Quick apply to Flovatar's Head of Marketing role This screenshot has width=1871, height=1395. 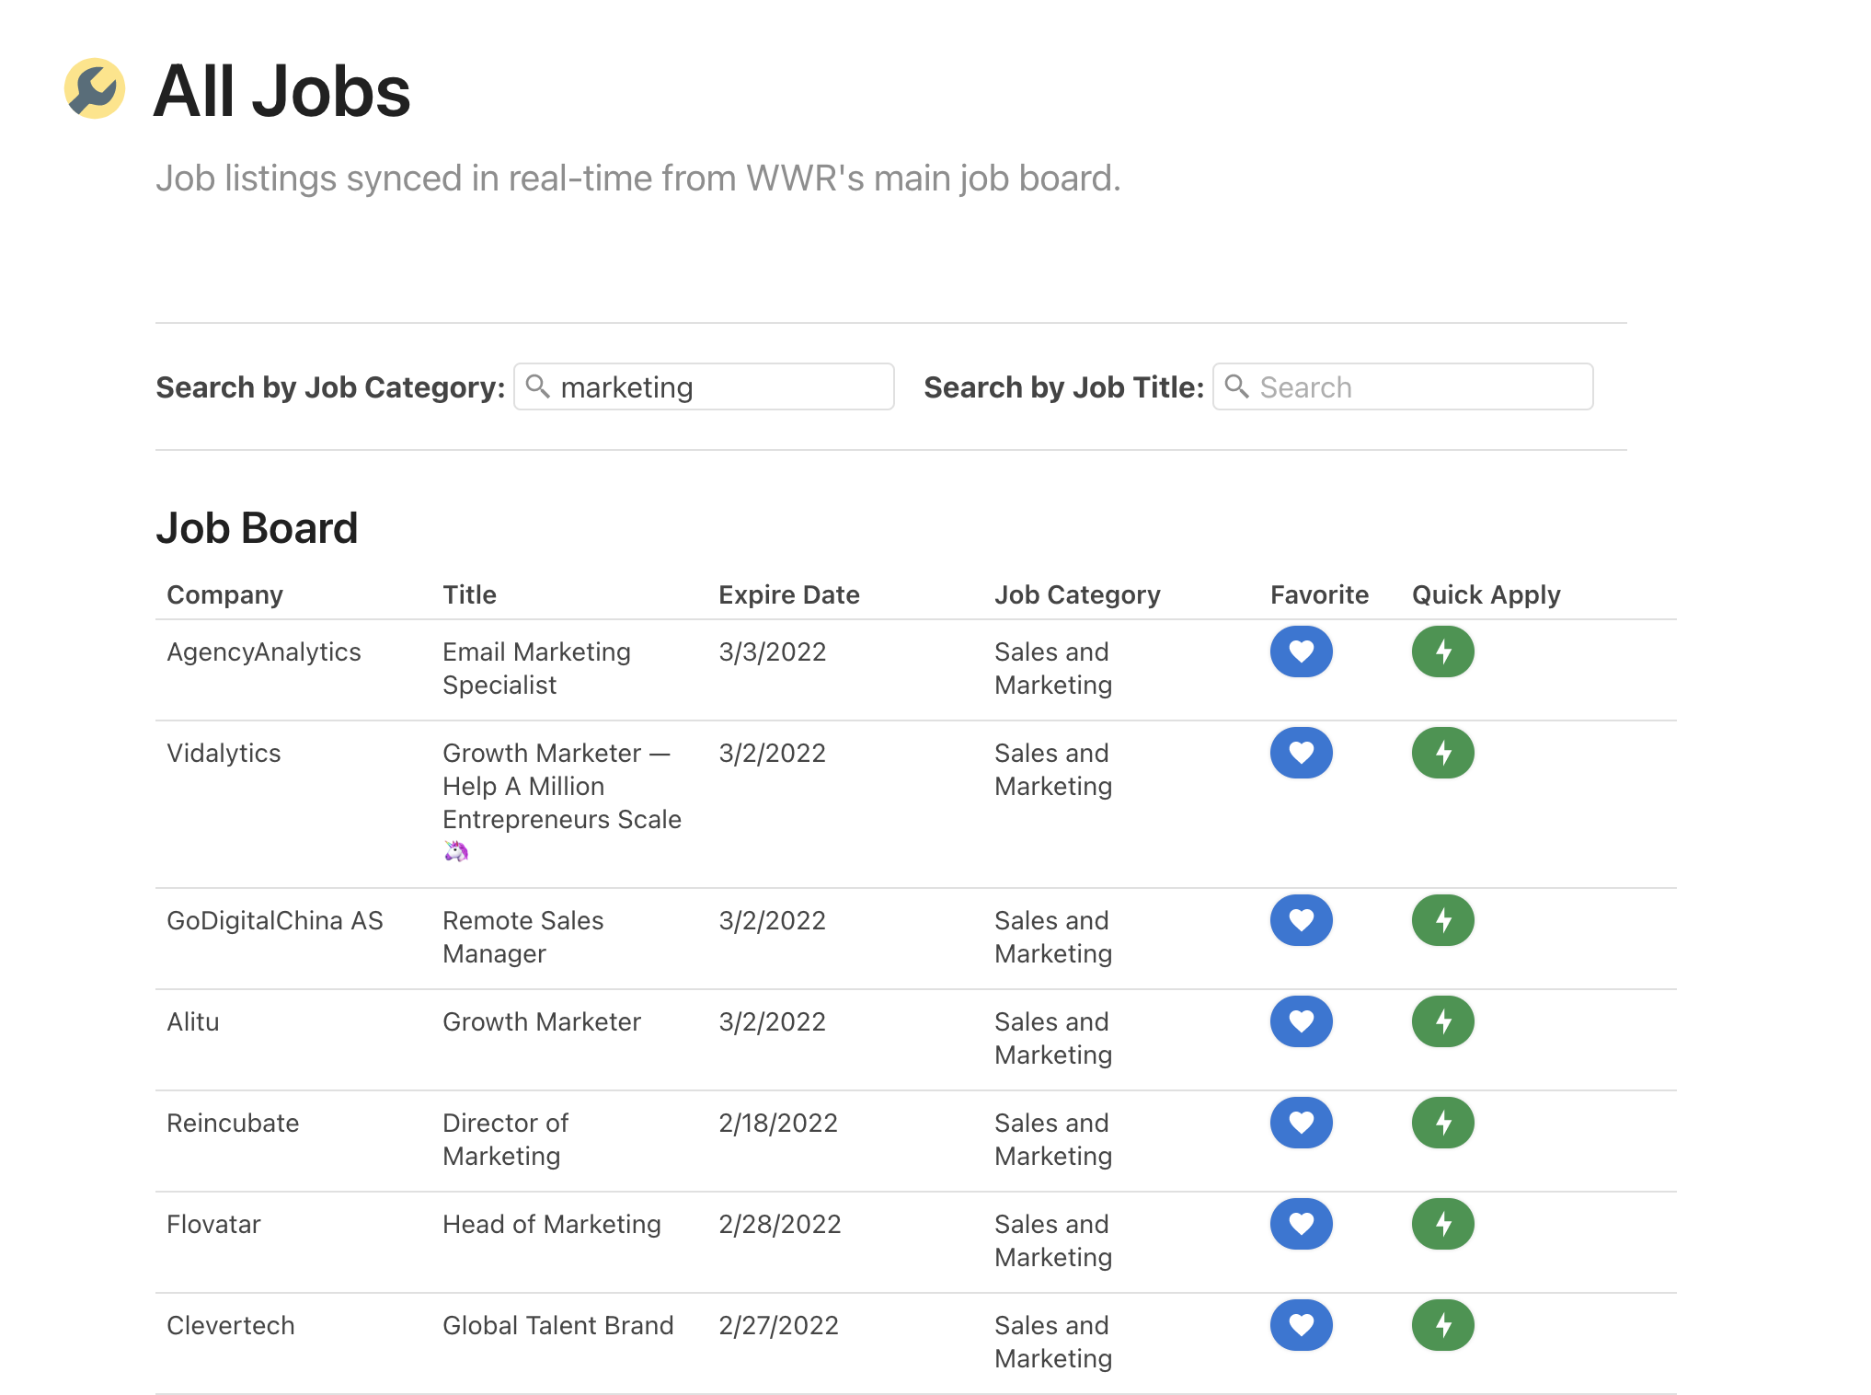click(1441, 1224)
